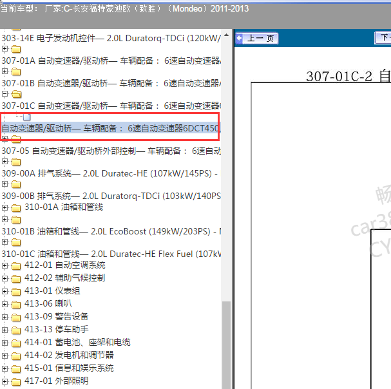
Task: Expand the 310-01C 油箱和管线 node
Action: click(5, 242)
